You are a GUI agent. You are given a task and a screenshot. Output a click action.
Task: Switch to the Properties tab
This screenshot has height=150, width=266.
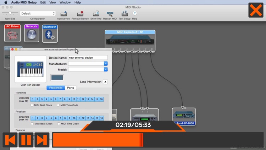click(56, 88)
